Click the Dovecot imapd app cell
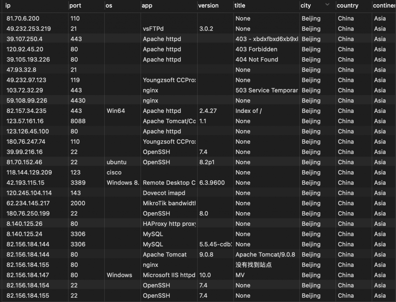Viewport: 396px width, 302px height. click(x=164, y=193)
